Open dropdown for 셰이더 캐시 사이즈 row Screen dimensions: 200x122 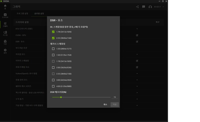[137, 86]
